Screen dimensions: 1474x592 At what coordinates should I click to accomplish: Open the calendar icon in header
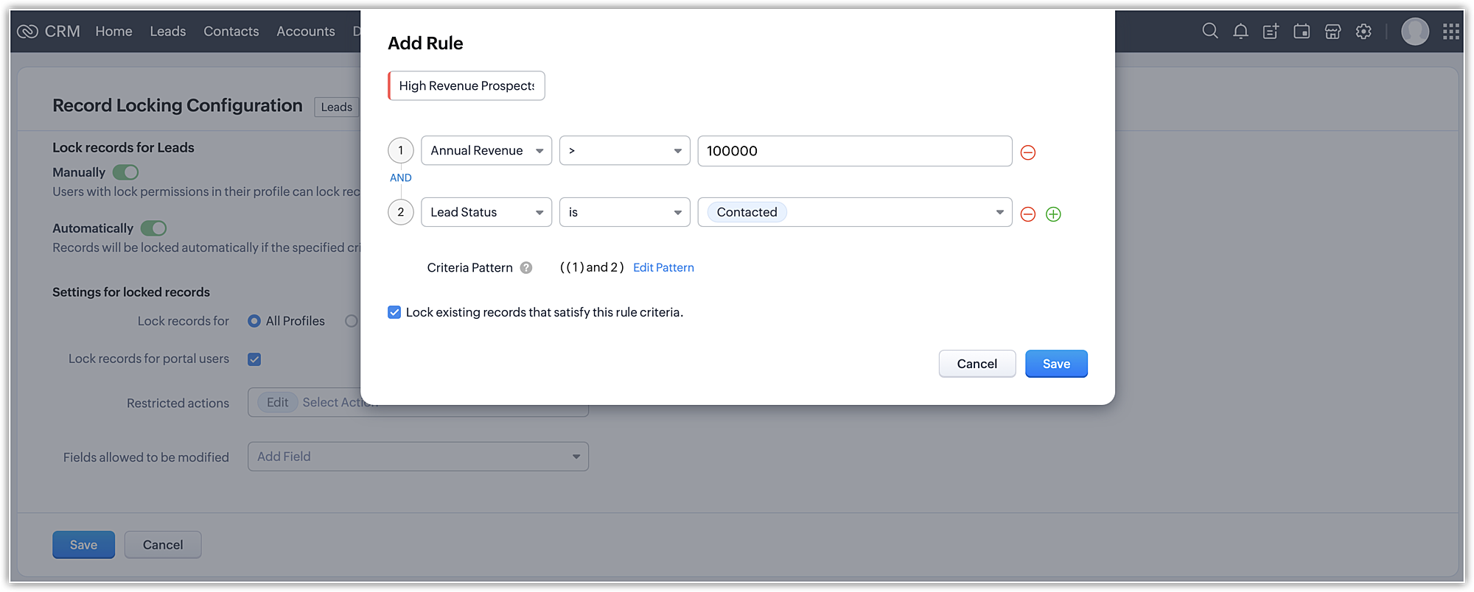1302,31
